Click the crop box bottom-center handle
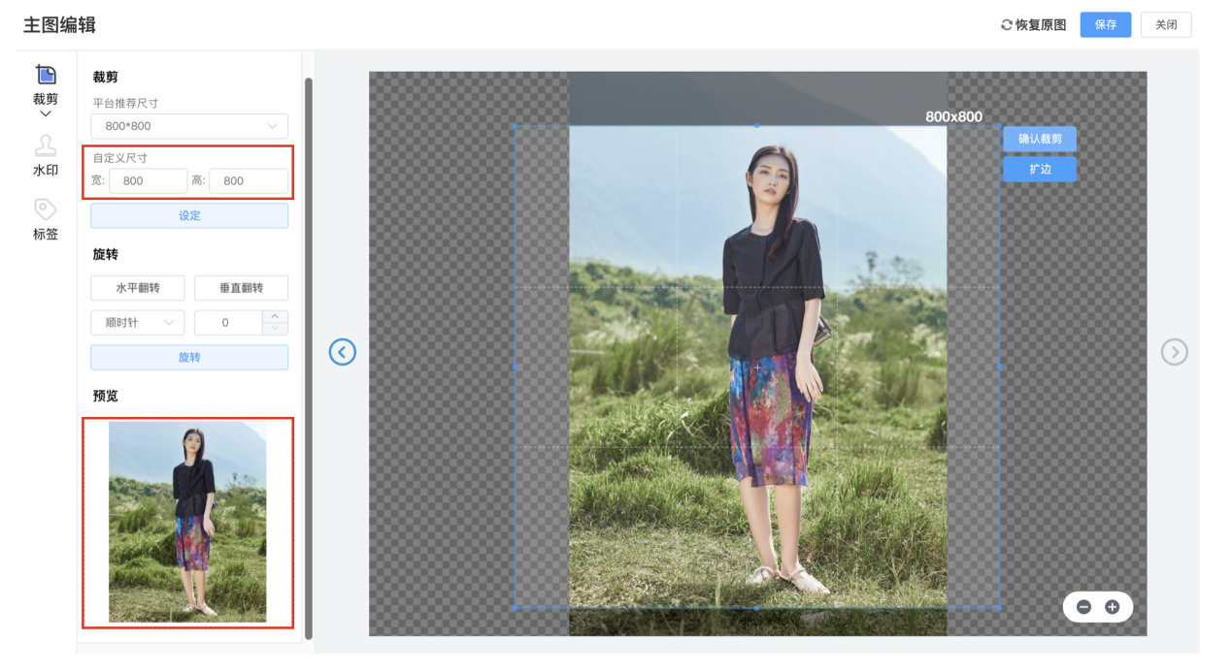The width and height of the screenshot is (1232, 672). coord(757,608)
